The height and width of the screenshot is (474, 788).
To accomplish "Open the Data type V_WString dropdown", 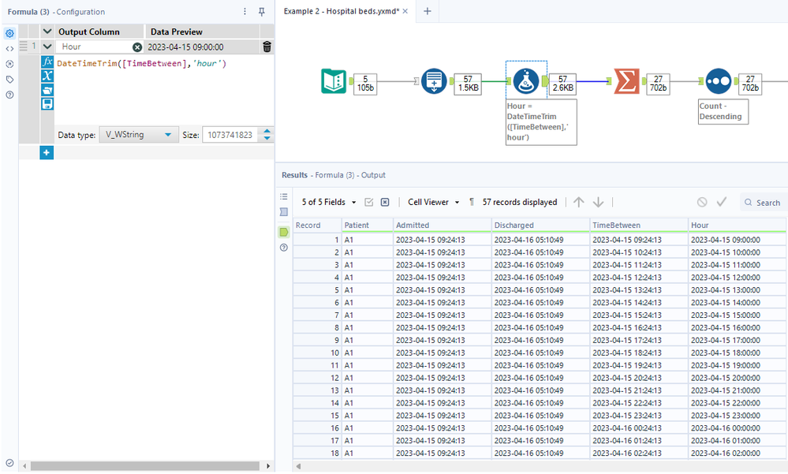I will click(x=139, y=135).
